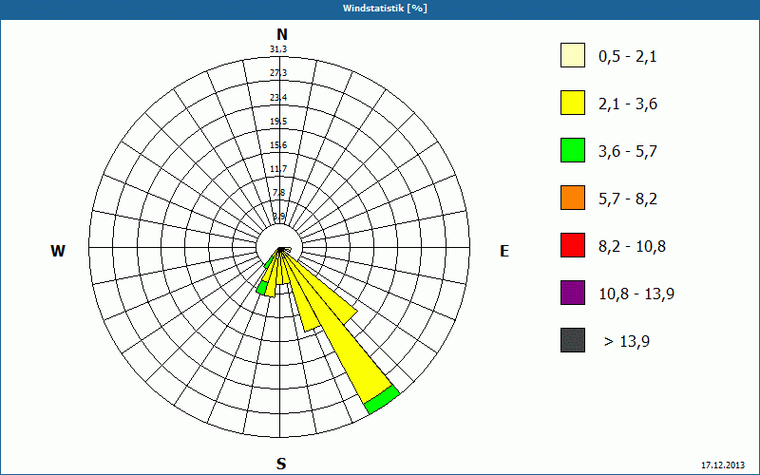Click the 7,8 radial axis value
Viewport: 760px width, 475px height.
(279, 193)
